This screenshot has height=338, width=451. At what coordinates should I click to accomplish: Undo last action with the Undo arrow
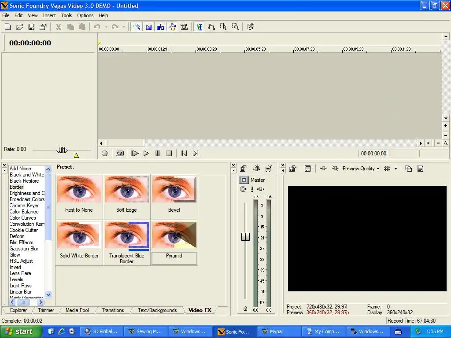click(97, 27)
